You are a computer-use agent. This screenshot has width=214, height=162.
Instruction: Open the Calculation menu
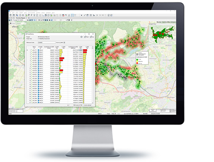pos(32,13)
